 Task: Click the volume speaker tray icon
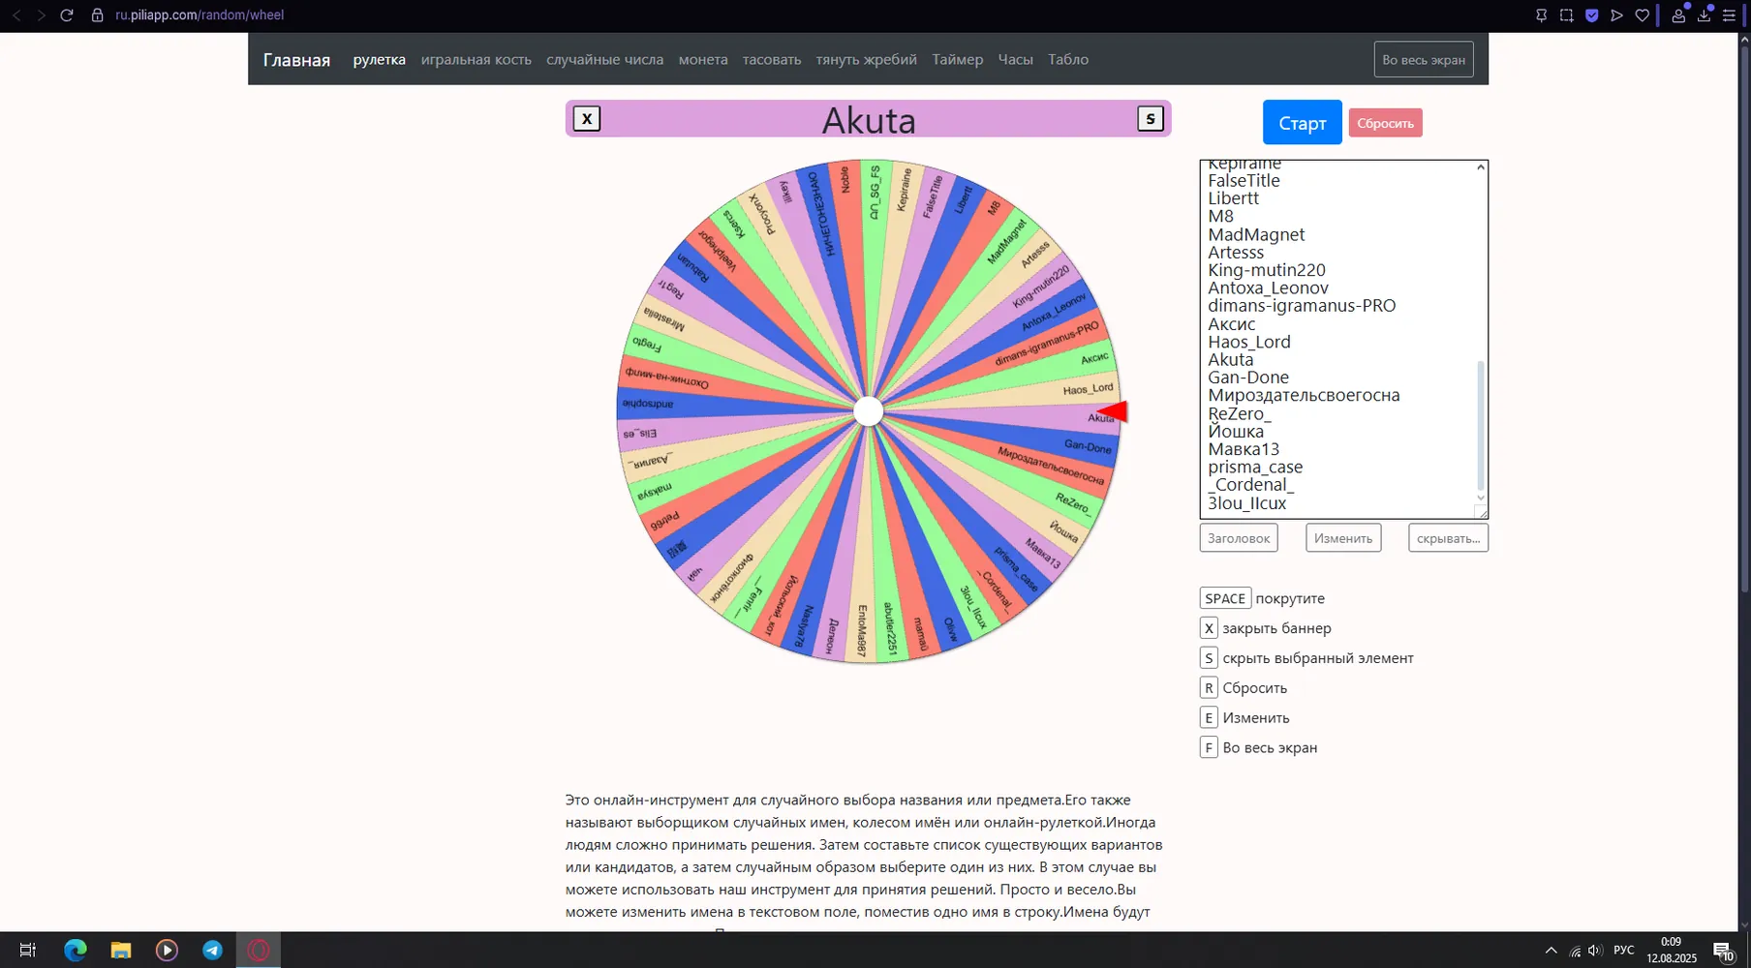tap(1594, 951)
